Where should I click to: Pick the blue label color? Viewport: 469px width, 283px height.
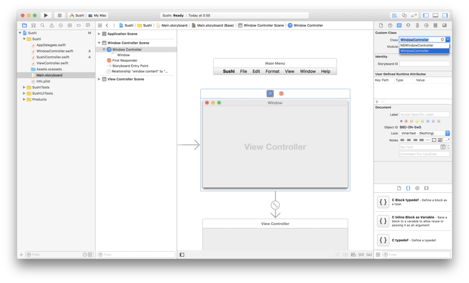click(x=428, y=121)
